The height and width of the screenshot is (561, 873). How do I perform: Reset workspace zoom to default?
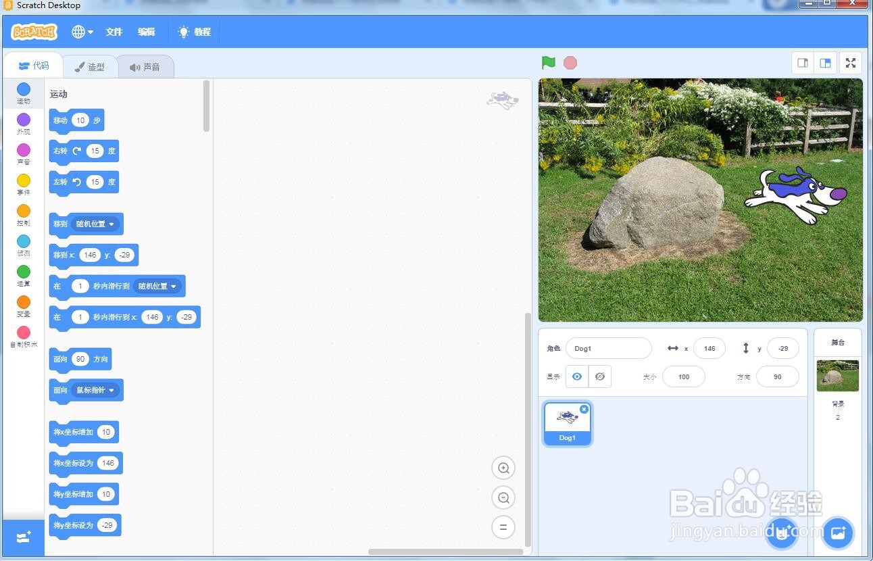pos(503,527)
